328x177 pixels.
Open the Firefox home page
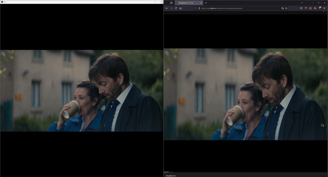(181, 8)
